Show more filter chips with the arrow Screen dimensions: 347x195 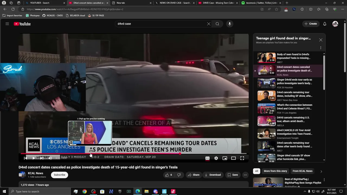coord(321,171)
